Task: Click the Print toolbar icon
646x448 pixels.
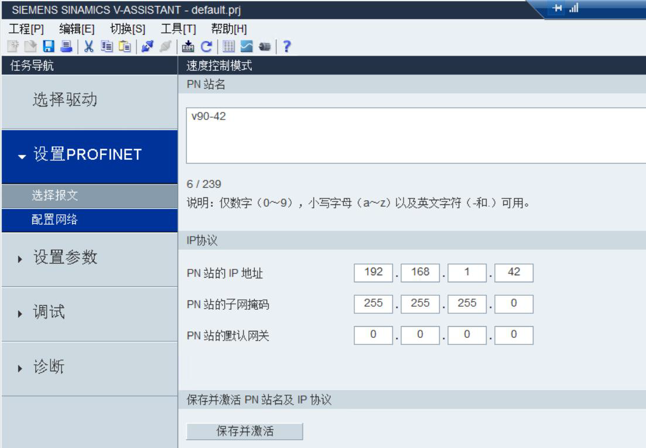Action: coord(66,46)
